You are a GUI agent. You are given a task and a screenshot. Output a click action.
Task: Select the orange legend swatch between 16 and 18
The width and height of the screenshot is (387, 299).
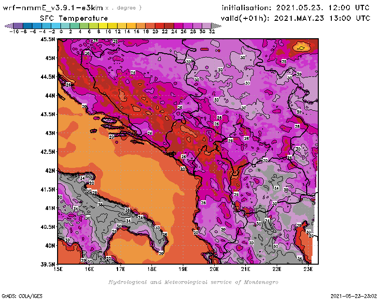pyautogui.click(x=141, y=26)
